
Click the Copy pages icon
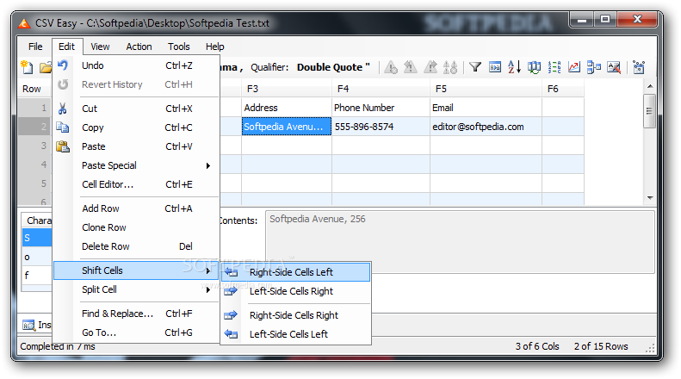[x=63, y=127]
